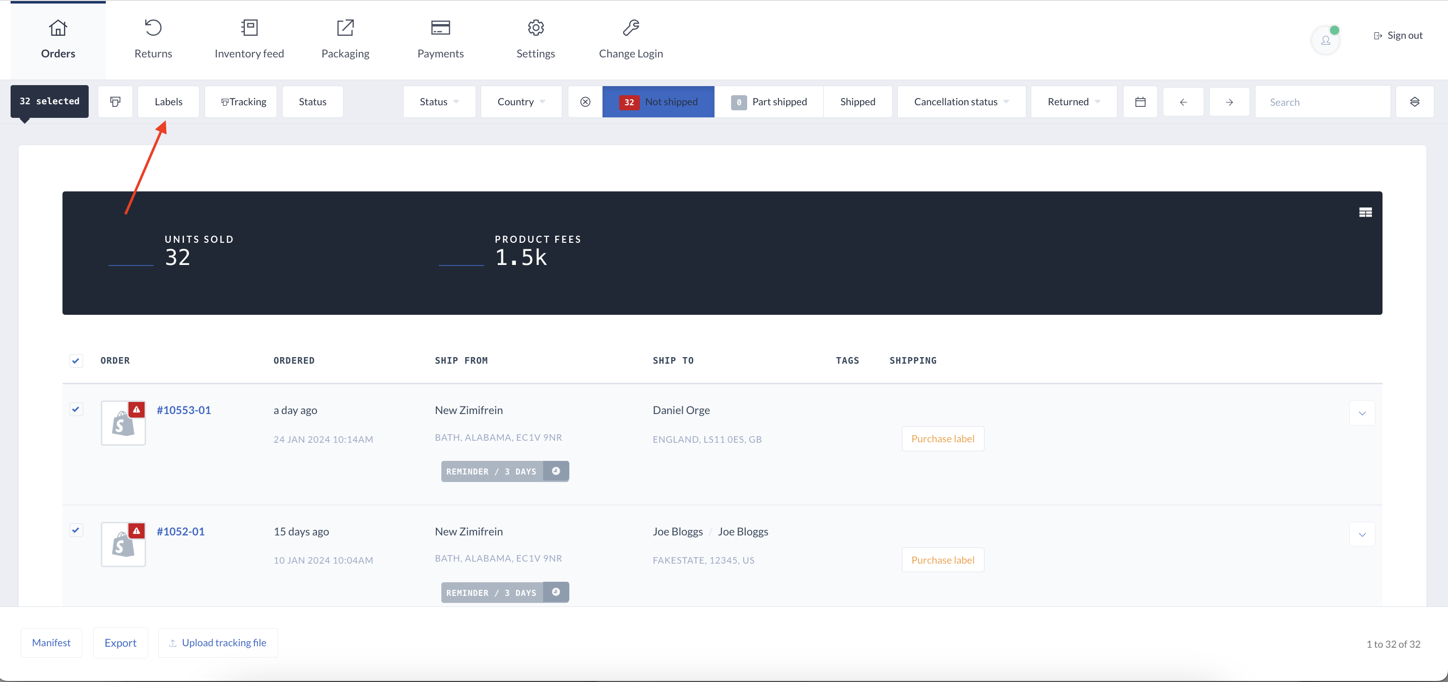Open the Returns navigation tab
Viewport: 1448px width, 682px height.
[x=153, y=40]
